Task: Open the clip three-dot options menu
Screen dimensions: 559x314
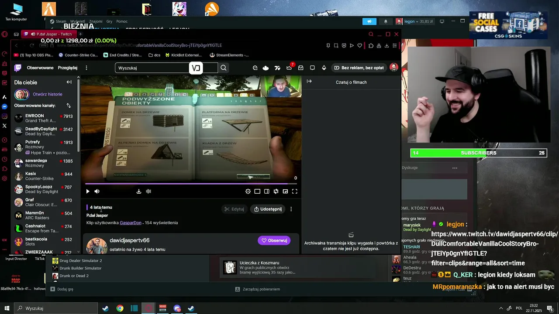Action: coord(291,209)
